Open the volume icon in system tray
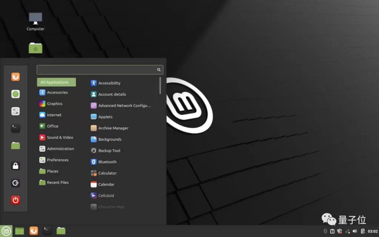 [x=355, y=231]
